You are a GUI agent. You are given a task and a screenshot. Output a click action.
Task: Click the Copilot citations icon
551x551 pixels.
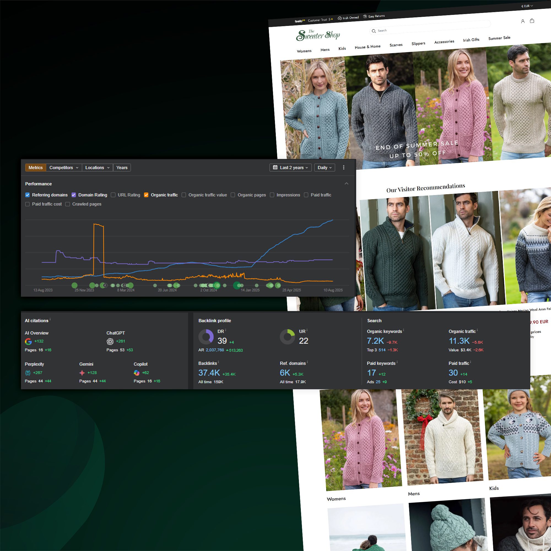pyautogui.click(x=137, y=373)
